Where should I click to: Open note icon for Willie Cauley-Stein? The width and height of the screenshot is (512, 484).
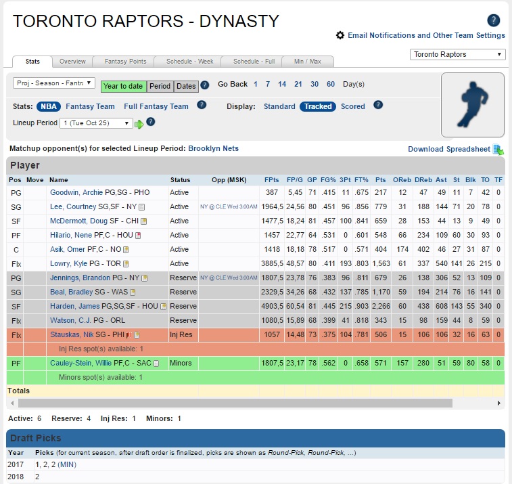(x=156, y=364)
